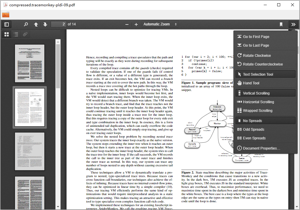Collapse the secondary tools menu chevron

(293, 25)
